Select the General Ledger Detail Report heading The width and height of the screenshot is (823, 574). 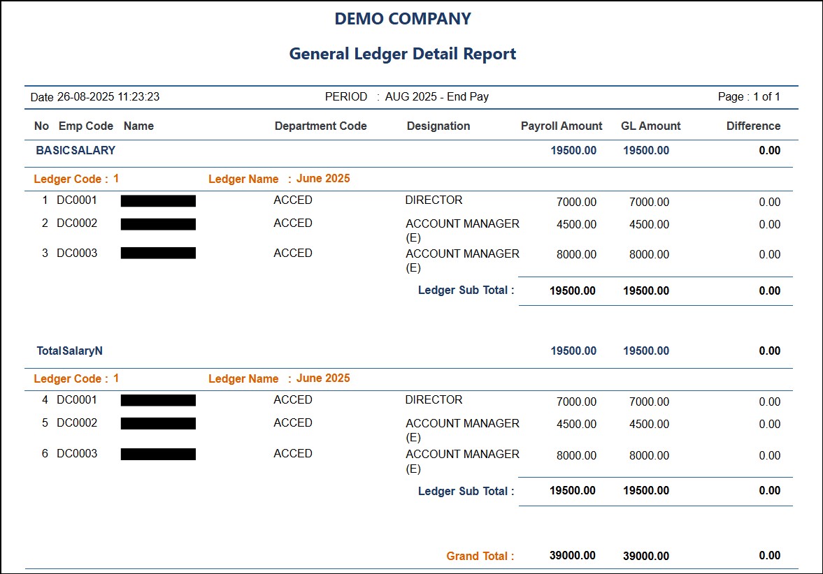click(x=403, y=54)
